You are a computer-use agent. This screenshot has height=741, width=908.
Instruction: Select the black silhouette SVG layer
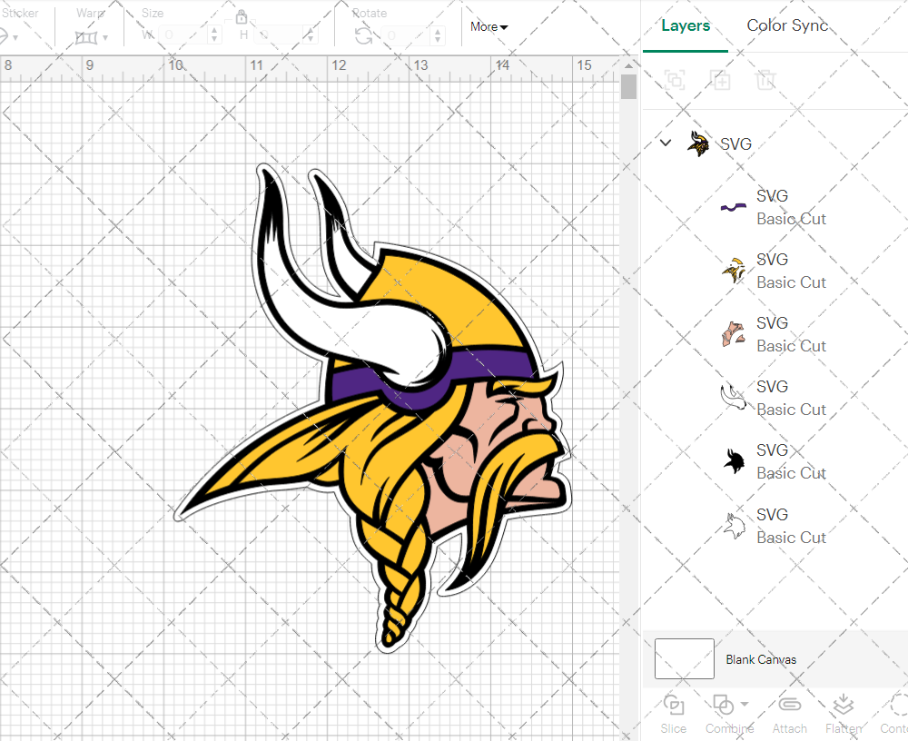click(x=772, y=461)
